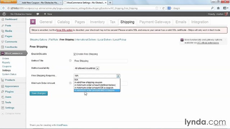Click the morten user avatar
This screenshot has width=230, height=129.
pos(226,14)
